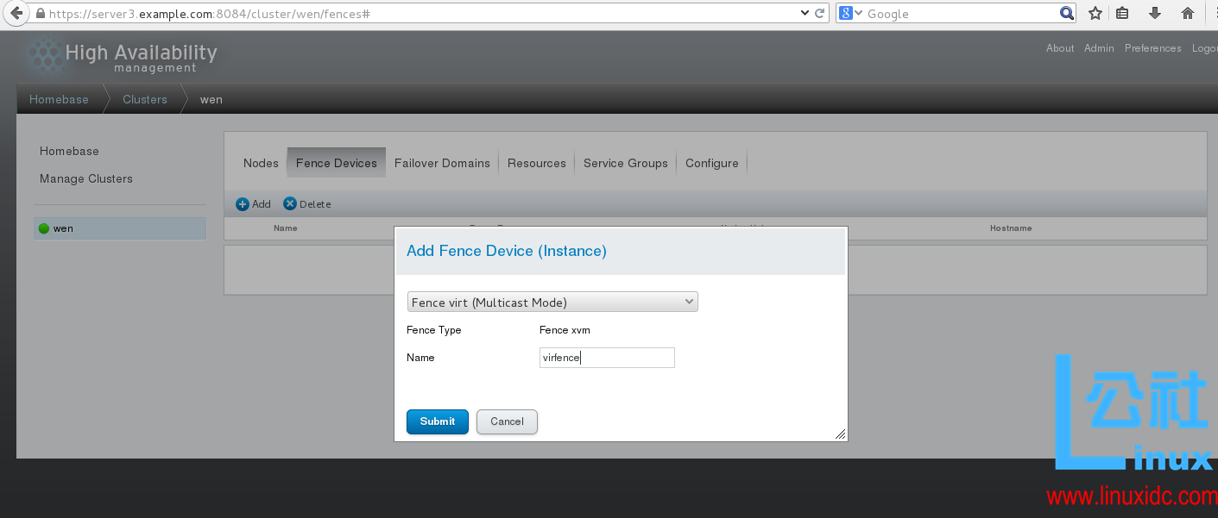Click the Submit button
The width and height of the screenshot is (1218, 518).
pyautogui.click(x=437, y=421)
